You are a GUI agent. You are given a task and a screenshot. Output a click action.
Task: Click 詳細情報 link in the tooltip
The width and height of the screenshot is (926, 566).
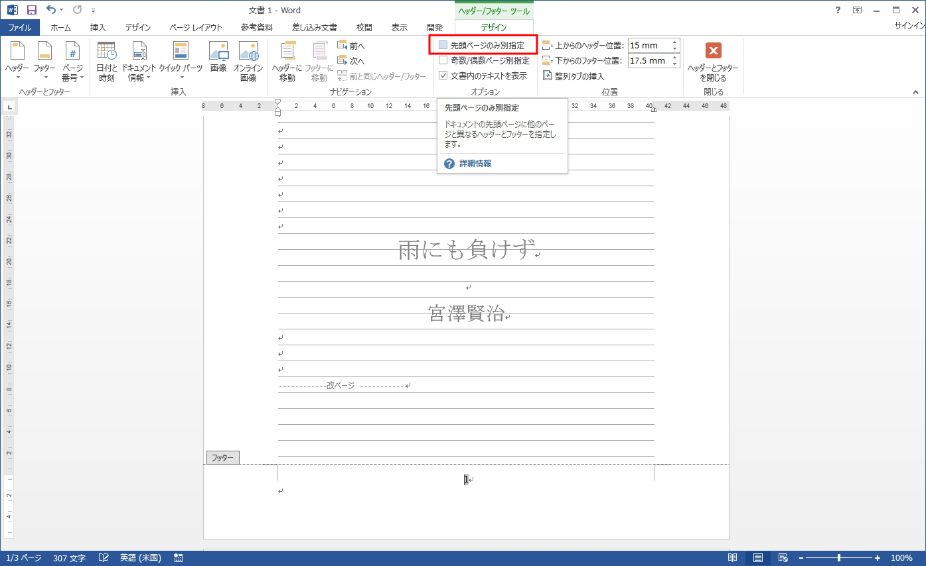475,163
